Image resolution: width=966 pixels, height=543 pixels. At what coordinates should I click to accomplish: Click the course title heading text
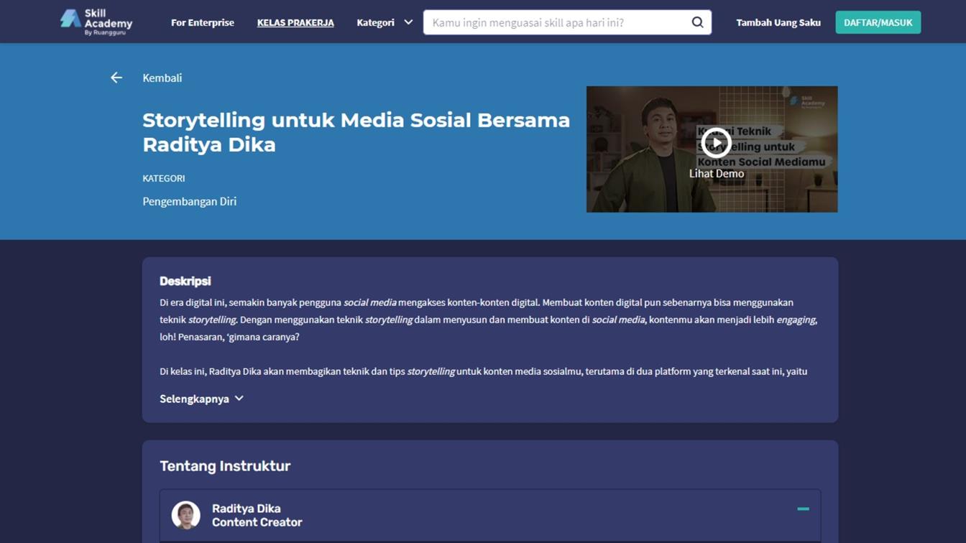(356, 132)
